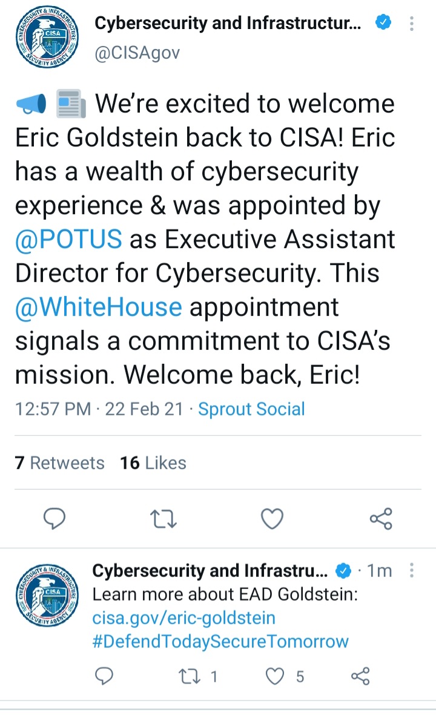Screen dimensions: 436x715
Task: Open the main tweet's three-dot menu
Action: click(x=411, y=24)
